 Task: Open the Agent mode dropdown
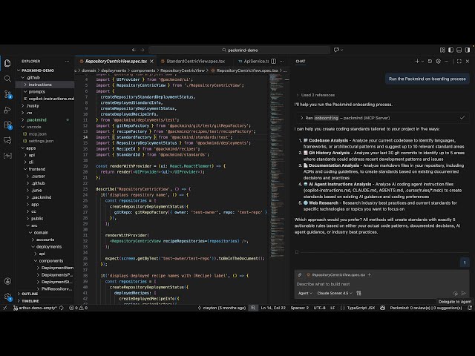(x=305, y=293)
